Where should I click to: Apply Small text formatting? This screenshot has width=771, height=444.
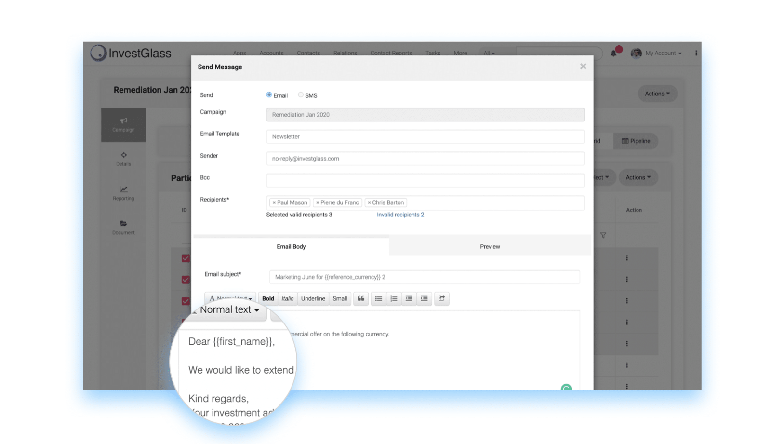tap(340, 299)
